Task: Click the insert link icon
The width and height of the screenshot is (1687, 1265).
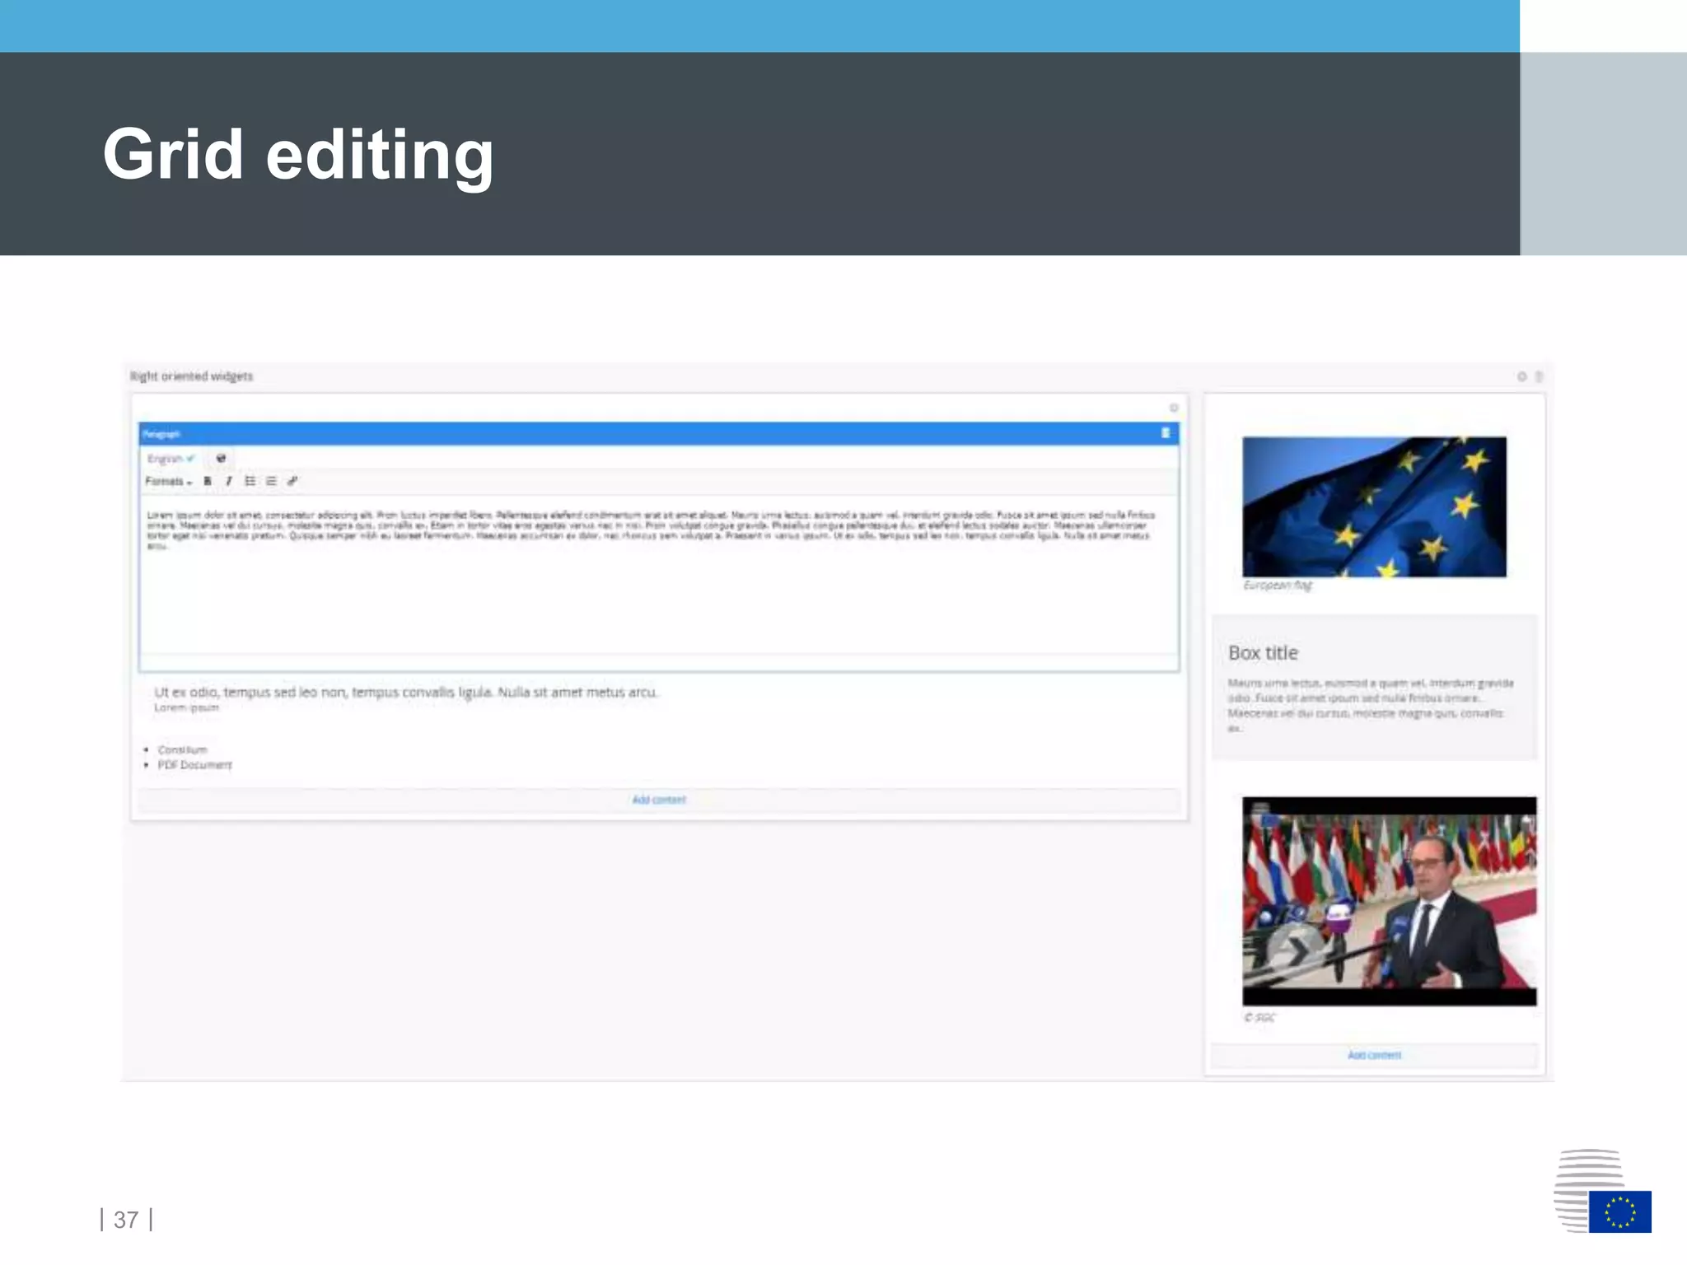Action: pyautogui.click(x=292, y=481)
